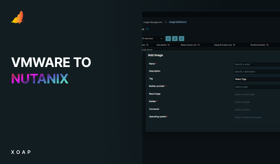Open the Select an Operating System picker
The width and height of the screenshot is (280, 164).
[256, 117]
